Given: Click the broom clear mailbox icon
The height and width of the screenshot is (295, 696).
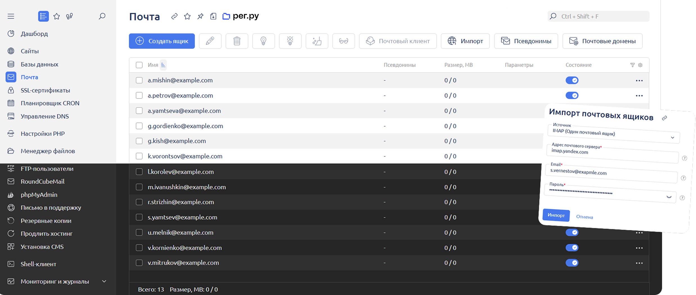Looking at the screenshot, I should pos(317,41).
